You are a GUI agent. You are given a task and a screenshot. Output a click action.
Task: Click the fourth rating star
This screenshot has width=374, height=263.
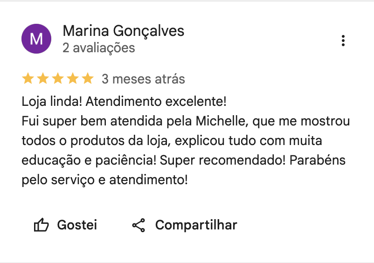coord(73,79)
